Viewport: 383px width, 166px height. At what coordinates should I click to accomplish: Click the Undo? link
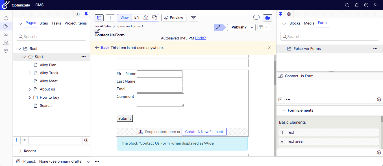pos(200,38)
